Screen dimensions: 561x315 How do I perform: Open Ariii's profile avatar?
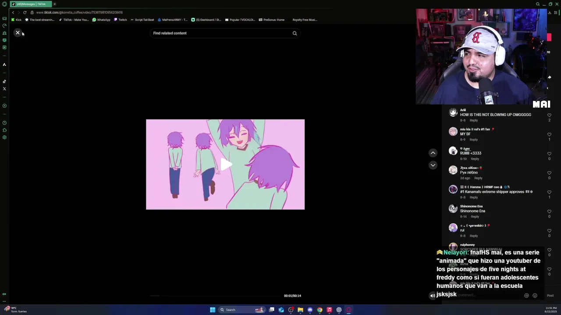(x=453, y=112)
